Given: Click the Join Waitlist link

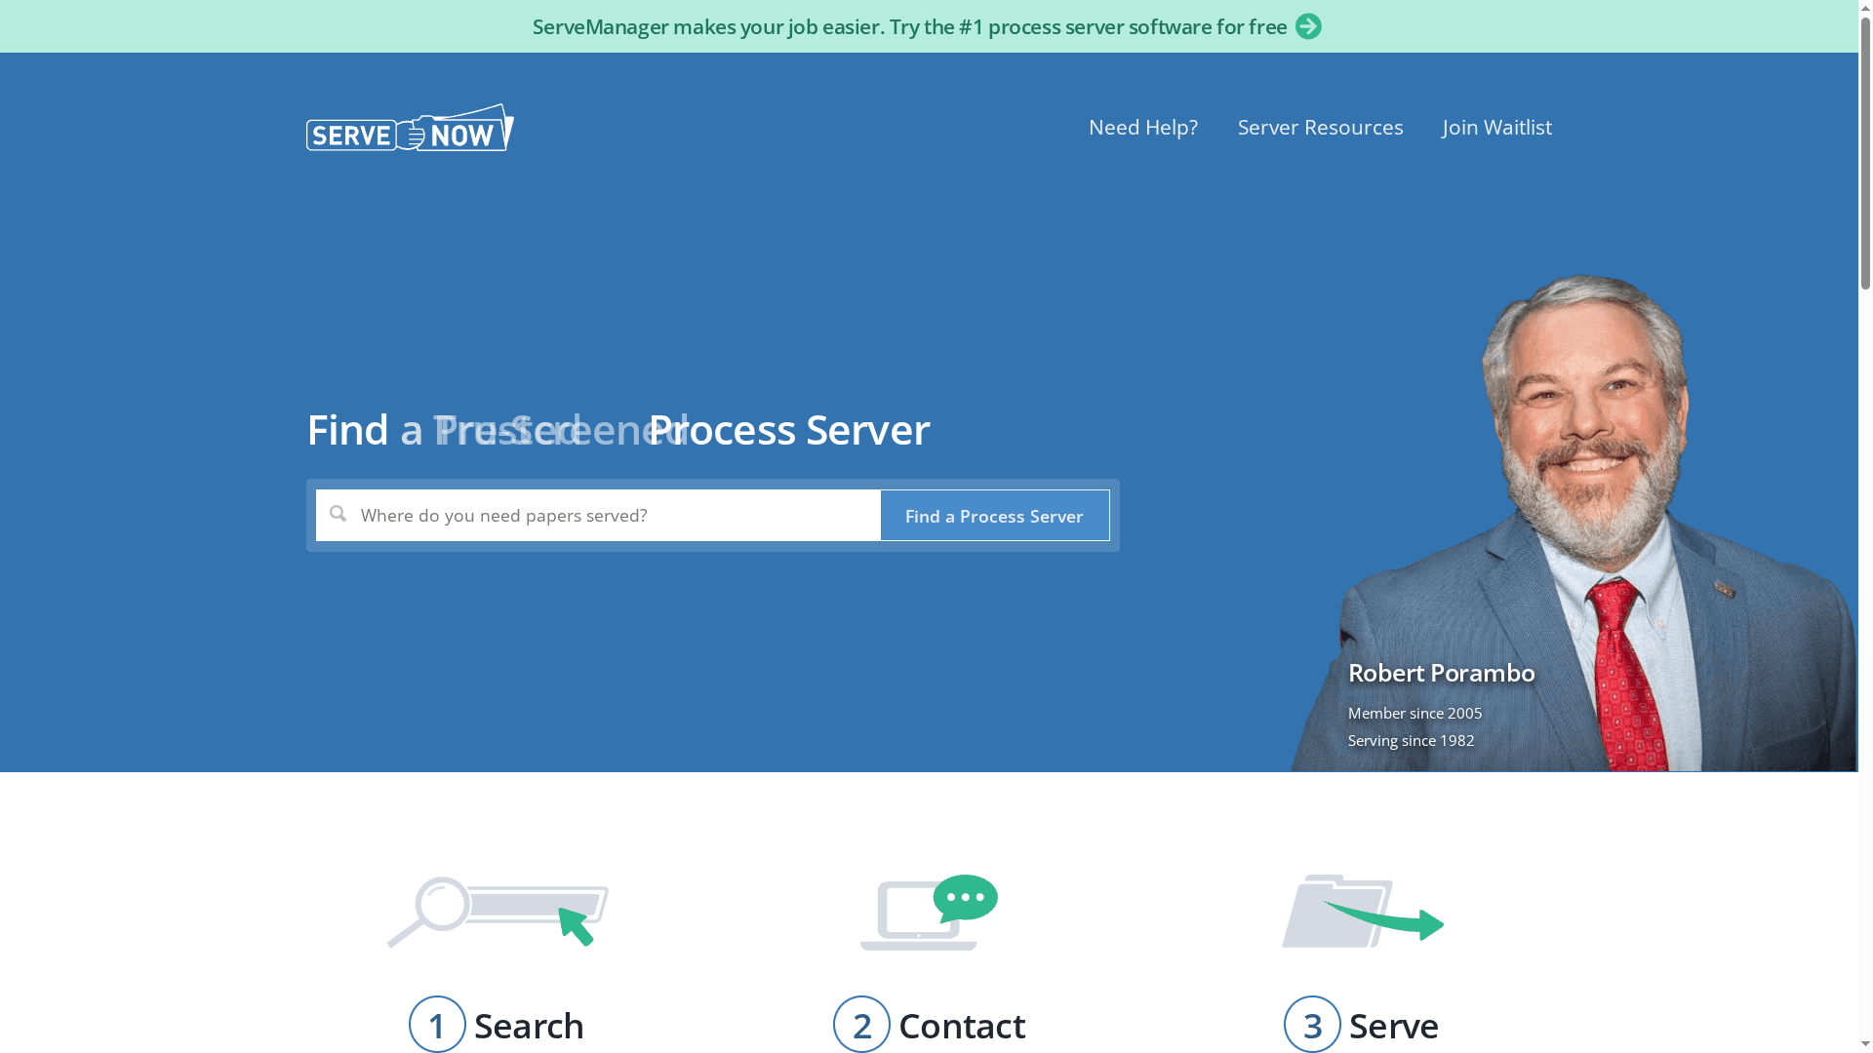Looking at the screenshot, I should tap(1496, 127).
